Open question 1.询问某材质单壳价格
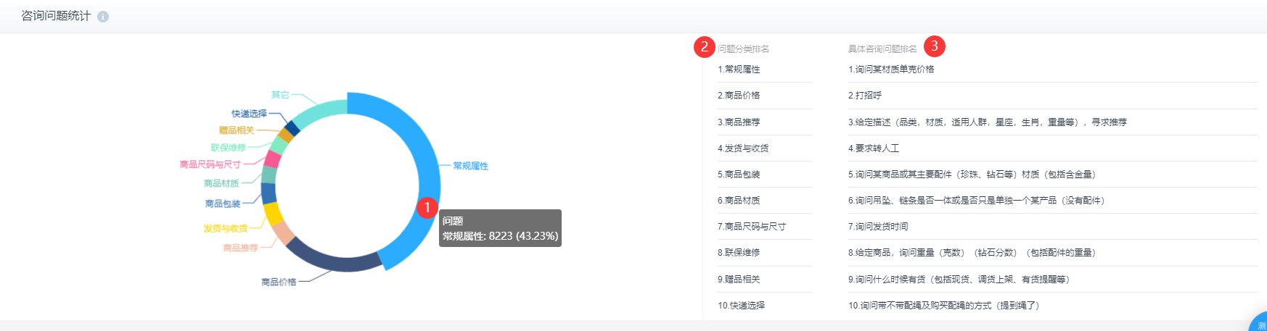 [891, 70]
